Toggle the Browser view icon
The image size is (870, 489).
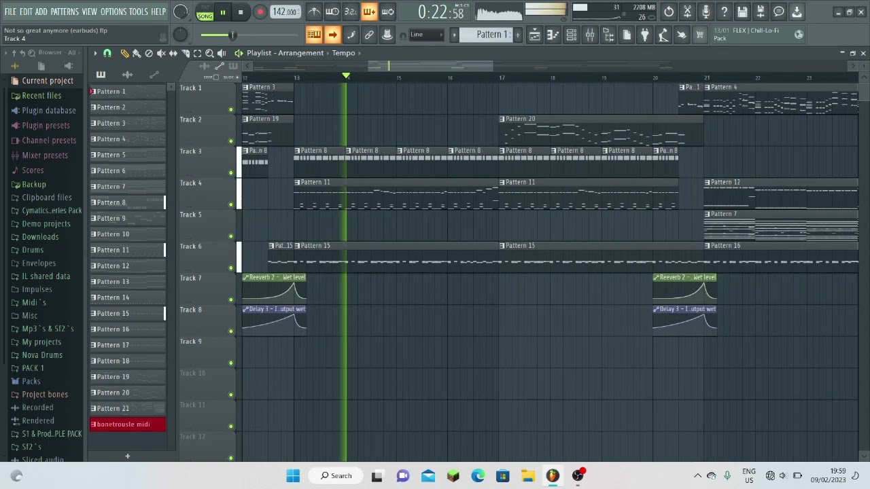click(x=608, y=35)
